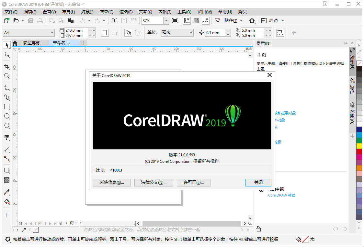Click the horizontal canvas scrollbar
364x247 pixels.
pos(191,223)
